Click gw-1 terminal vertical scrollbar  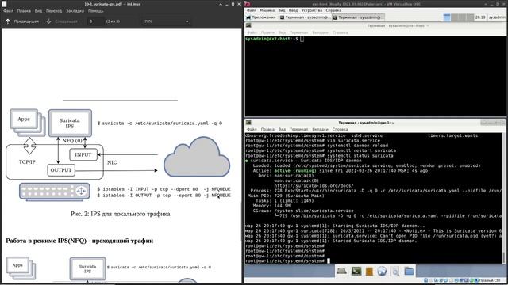click(504, 198)
